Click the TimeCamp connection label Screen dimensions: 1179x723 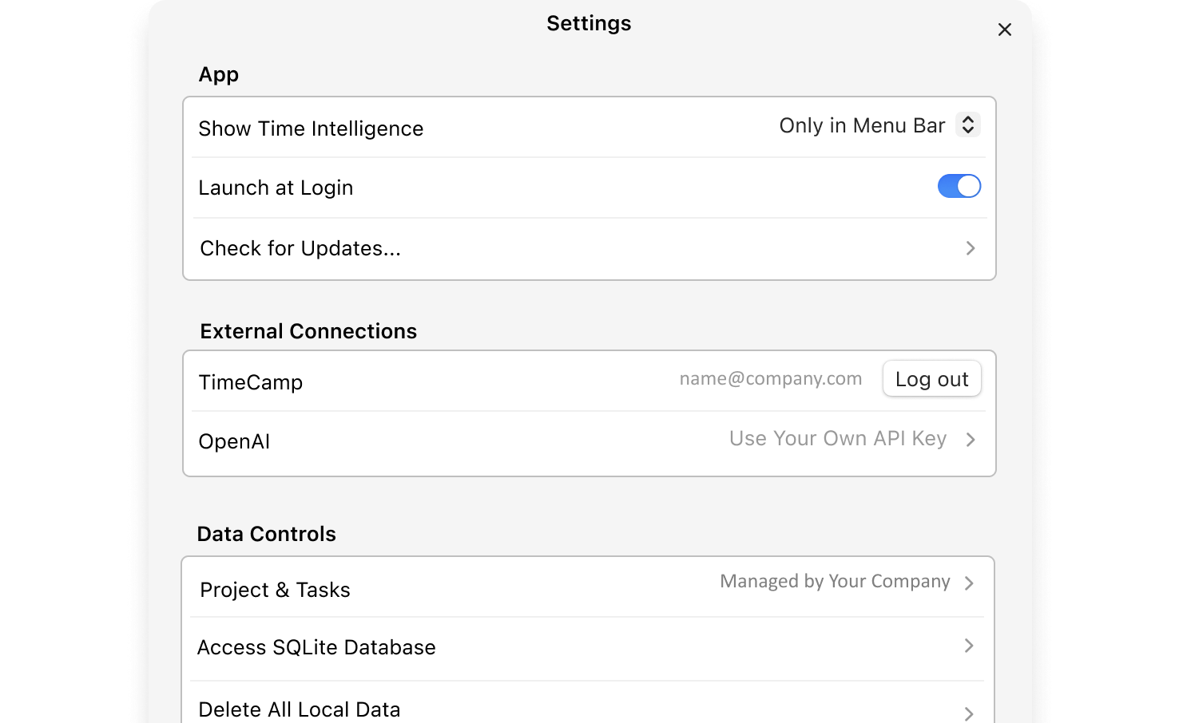coord(251,383)
